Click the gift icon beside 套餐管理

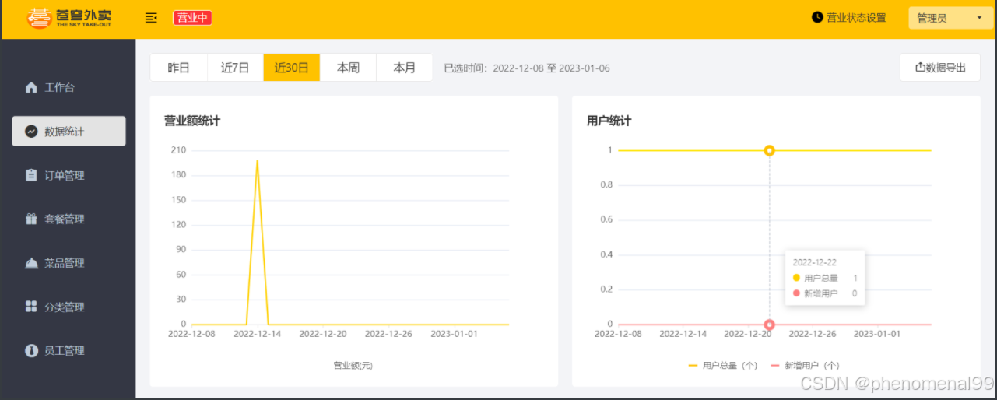tap(31, 219)
